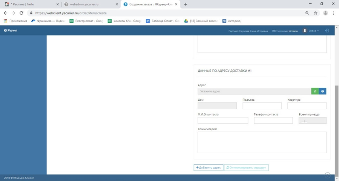This screenshot has width=339, height=181.
Task: Click the browser zoom magnifier icon
Action: click(307, 13)
